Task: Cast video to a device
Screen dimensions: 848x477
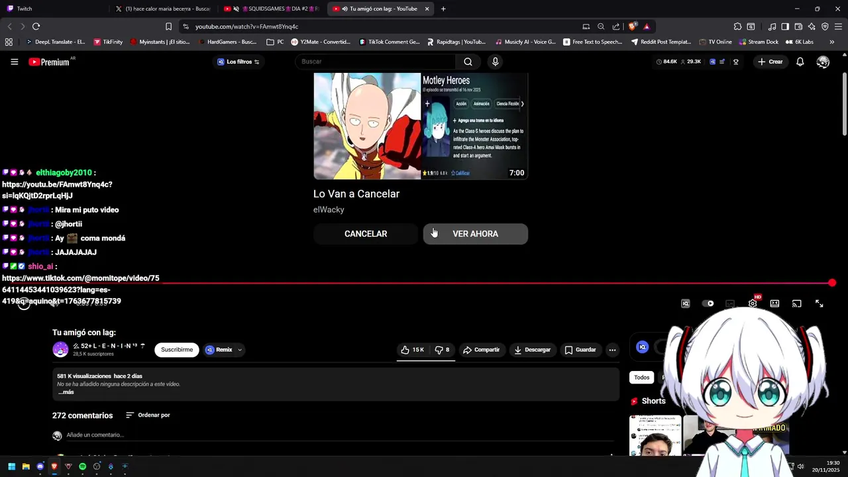Action: 797,303
